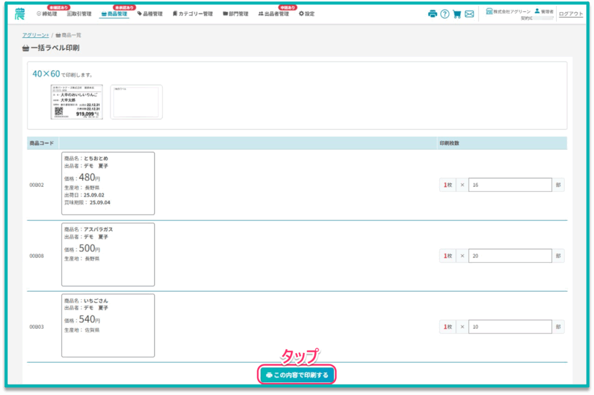Open the 品種管理 menu
Viewport: 594px width, 395px height.
pos(150,14)
